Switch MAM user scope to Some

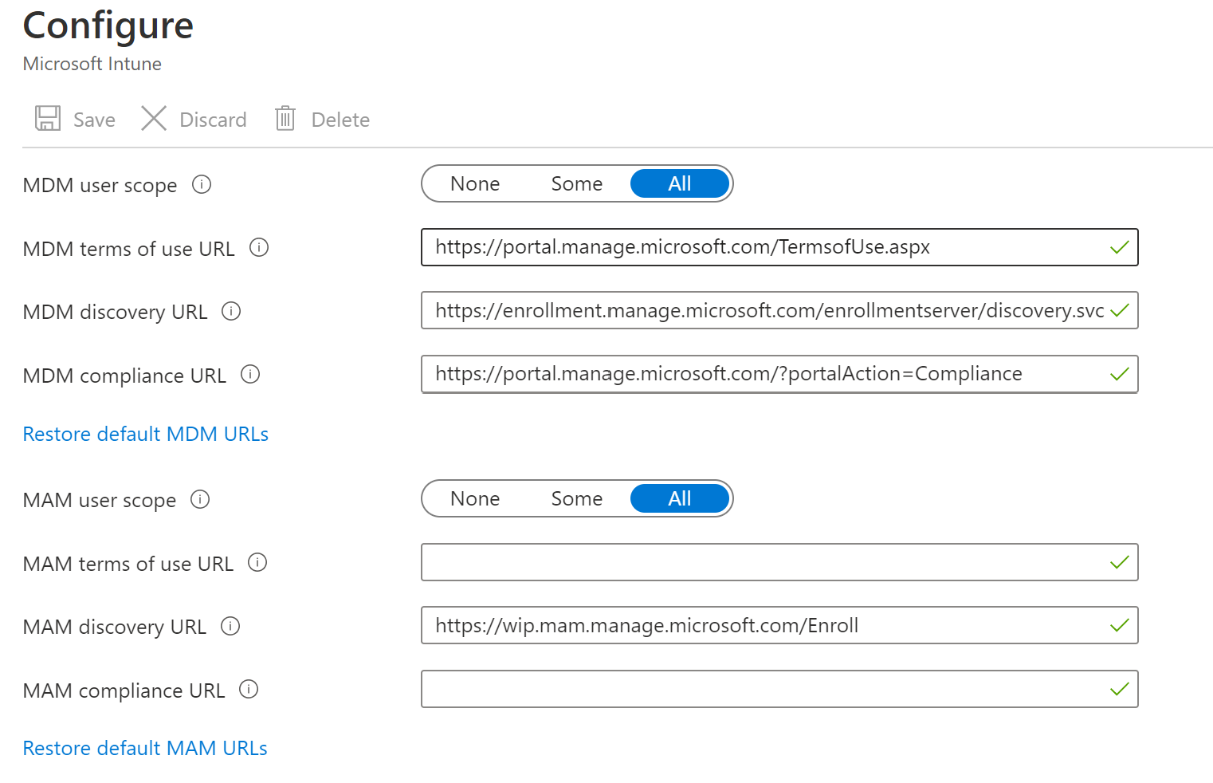click(576, 499)
